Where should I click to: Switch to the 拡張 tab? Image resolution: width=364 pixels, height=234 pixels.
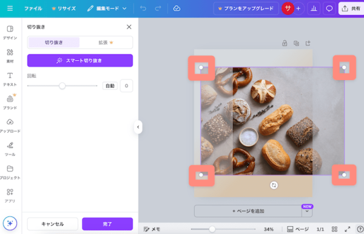coord(106,42)
